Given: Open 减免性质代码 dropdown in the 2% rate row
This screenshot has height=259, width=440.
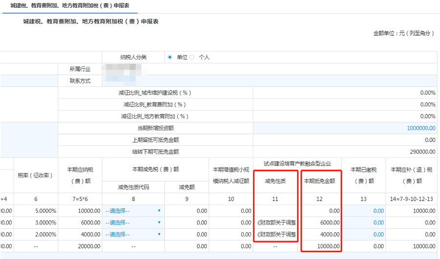Looking at the screenshot, I should (x=133, y=235).
